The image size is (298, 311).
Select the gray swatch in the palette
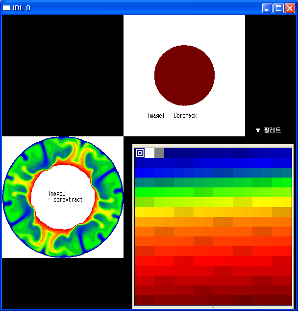pos(159,153)
